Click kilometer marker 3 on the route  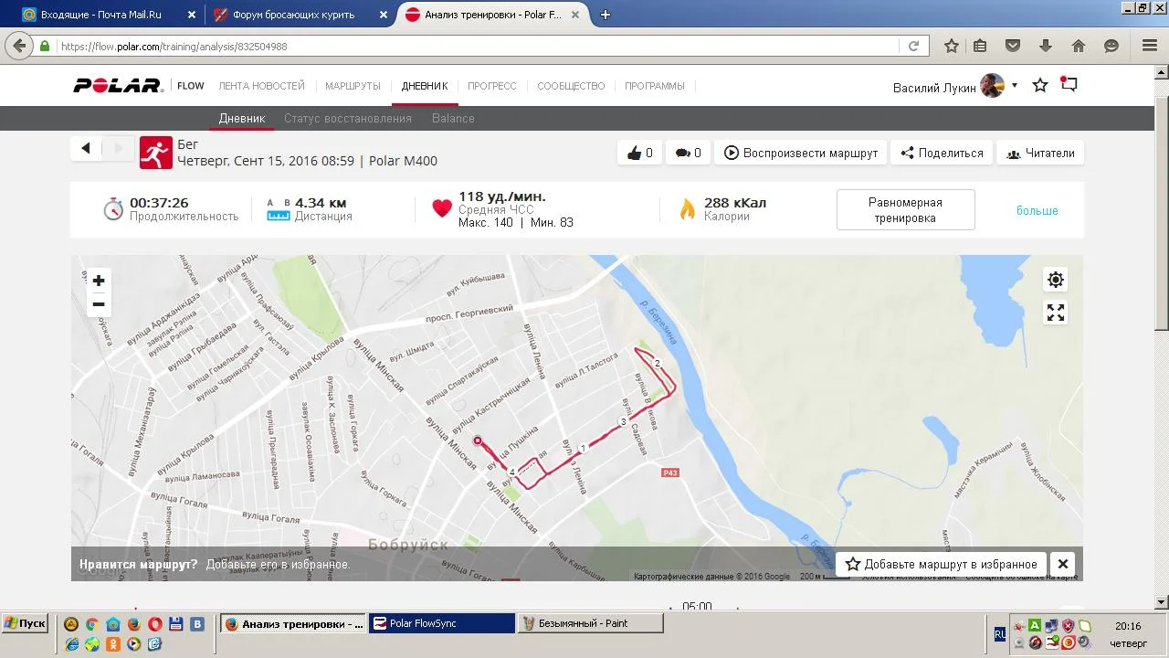[623, 422]
